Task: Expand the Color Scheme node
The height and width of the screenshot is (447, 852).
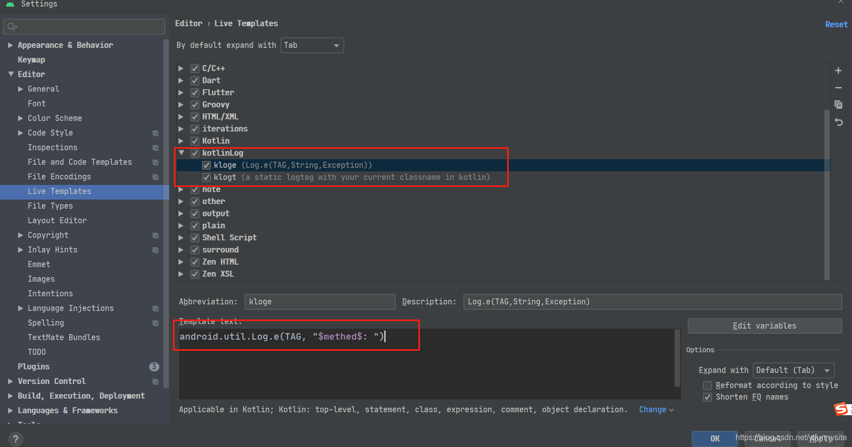Action: point(20,118)
